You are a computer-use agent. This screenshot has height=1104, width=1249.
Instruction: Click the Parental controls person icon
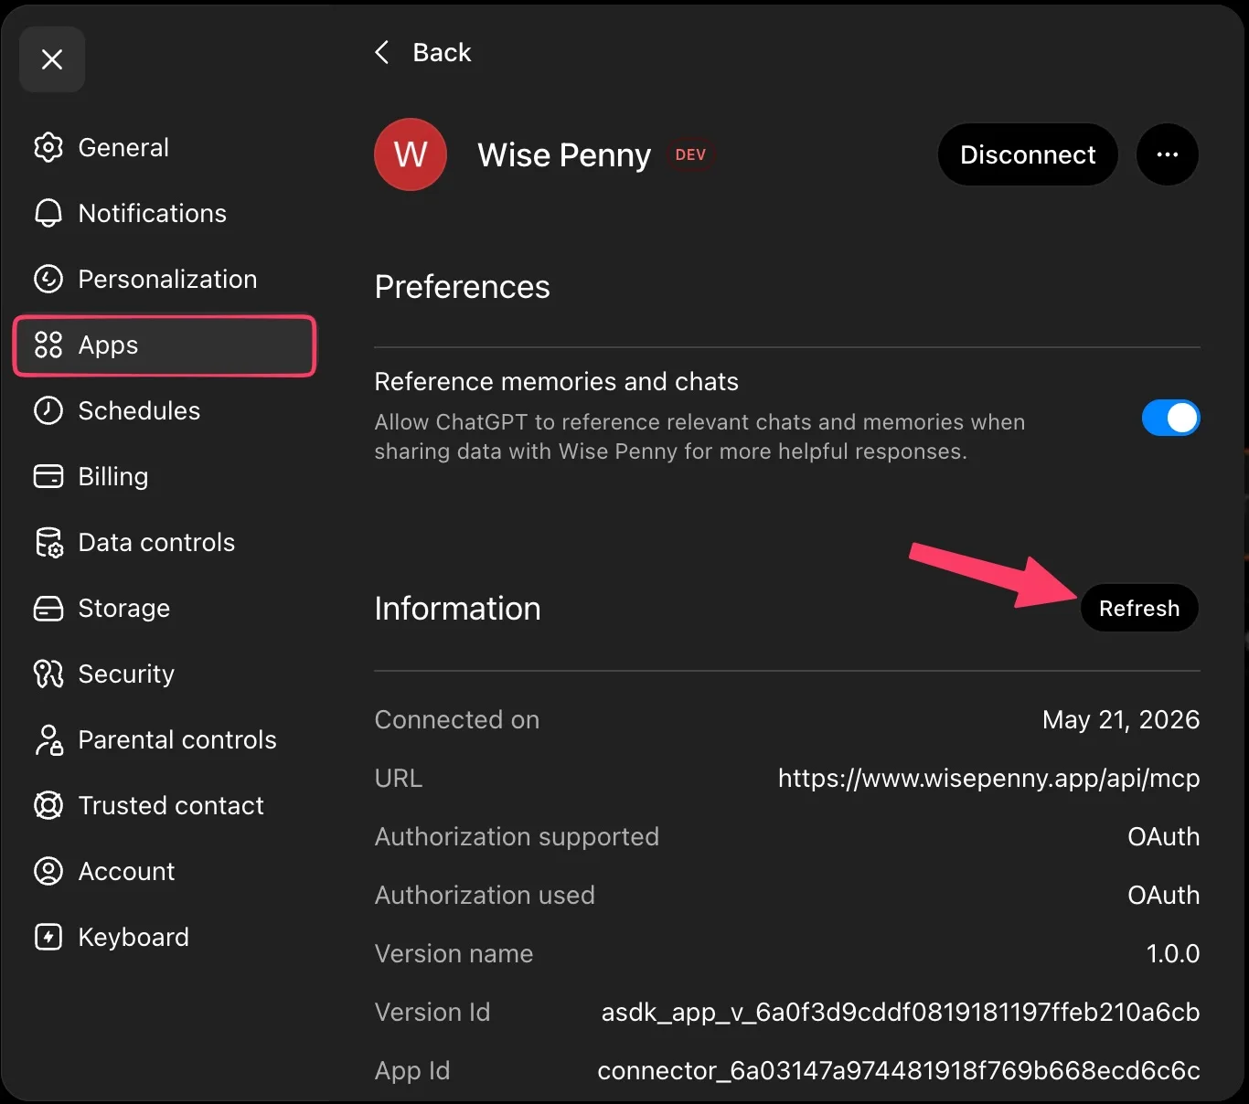click(x=48, y=739)
